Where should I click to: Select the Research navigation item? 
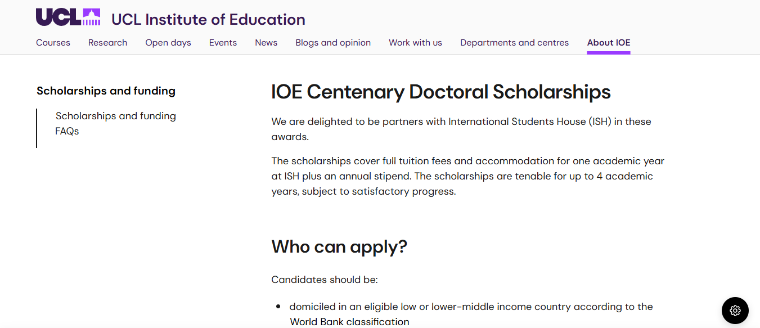click(x=107, y=42)
